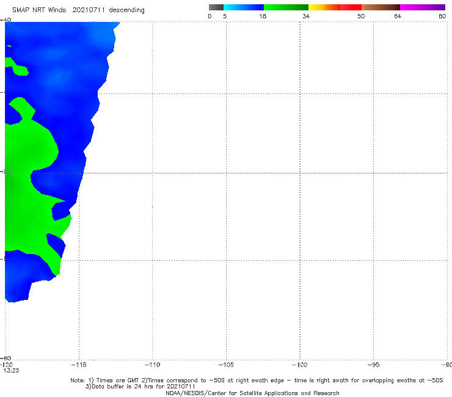452x397 pixels.
Task: Click the '-115' longitude axis label
Action: 79,365
